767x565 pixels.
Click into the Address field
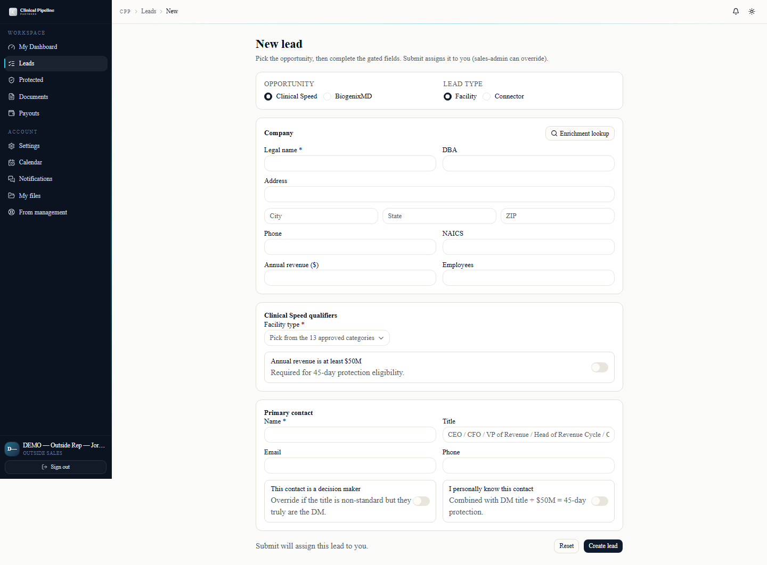[x=439, y=194]
